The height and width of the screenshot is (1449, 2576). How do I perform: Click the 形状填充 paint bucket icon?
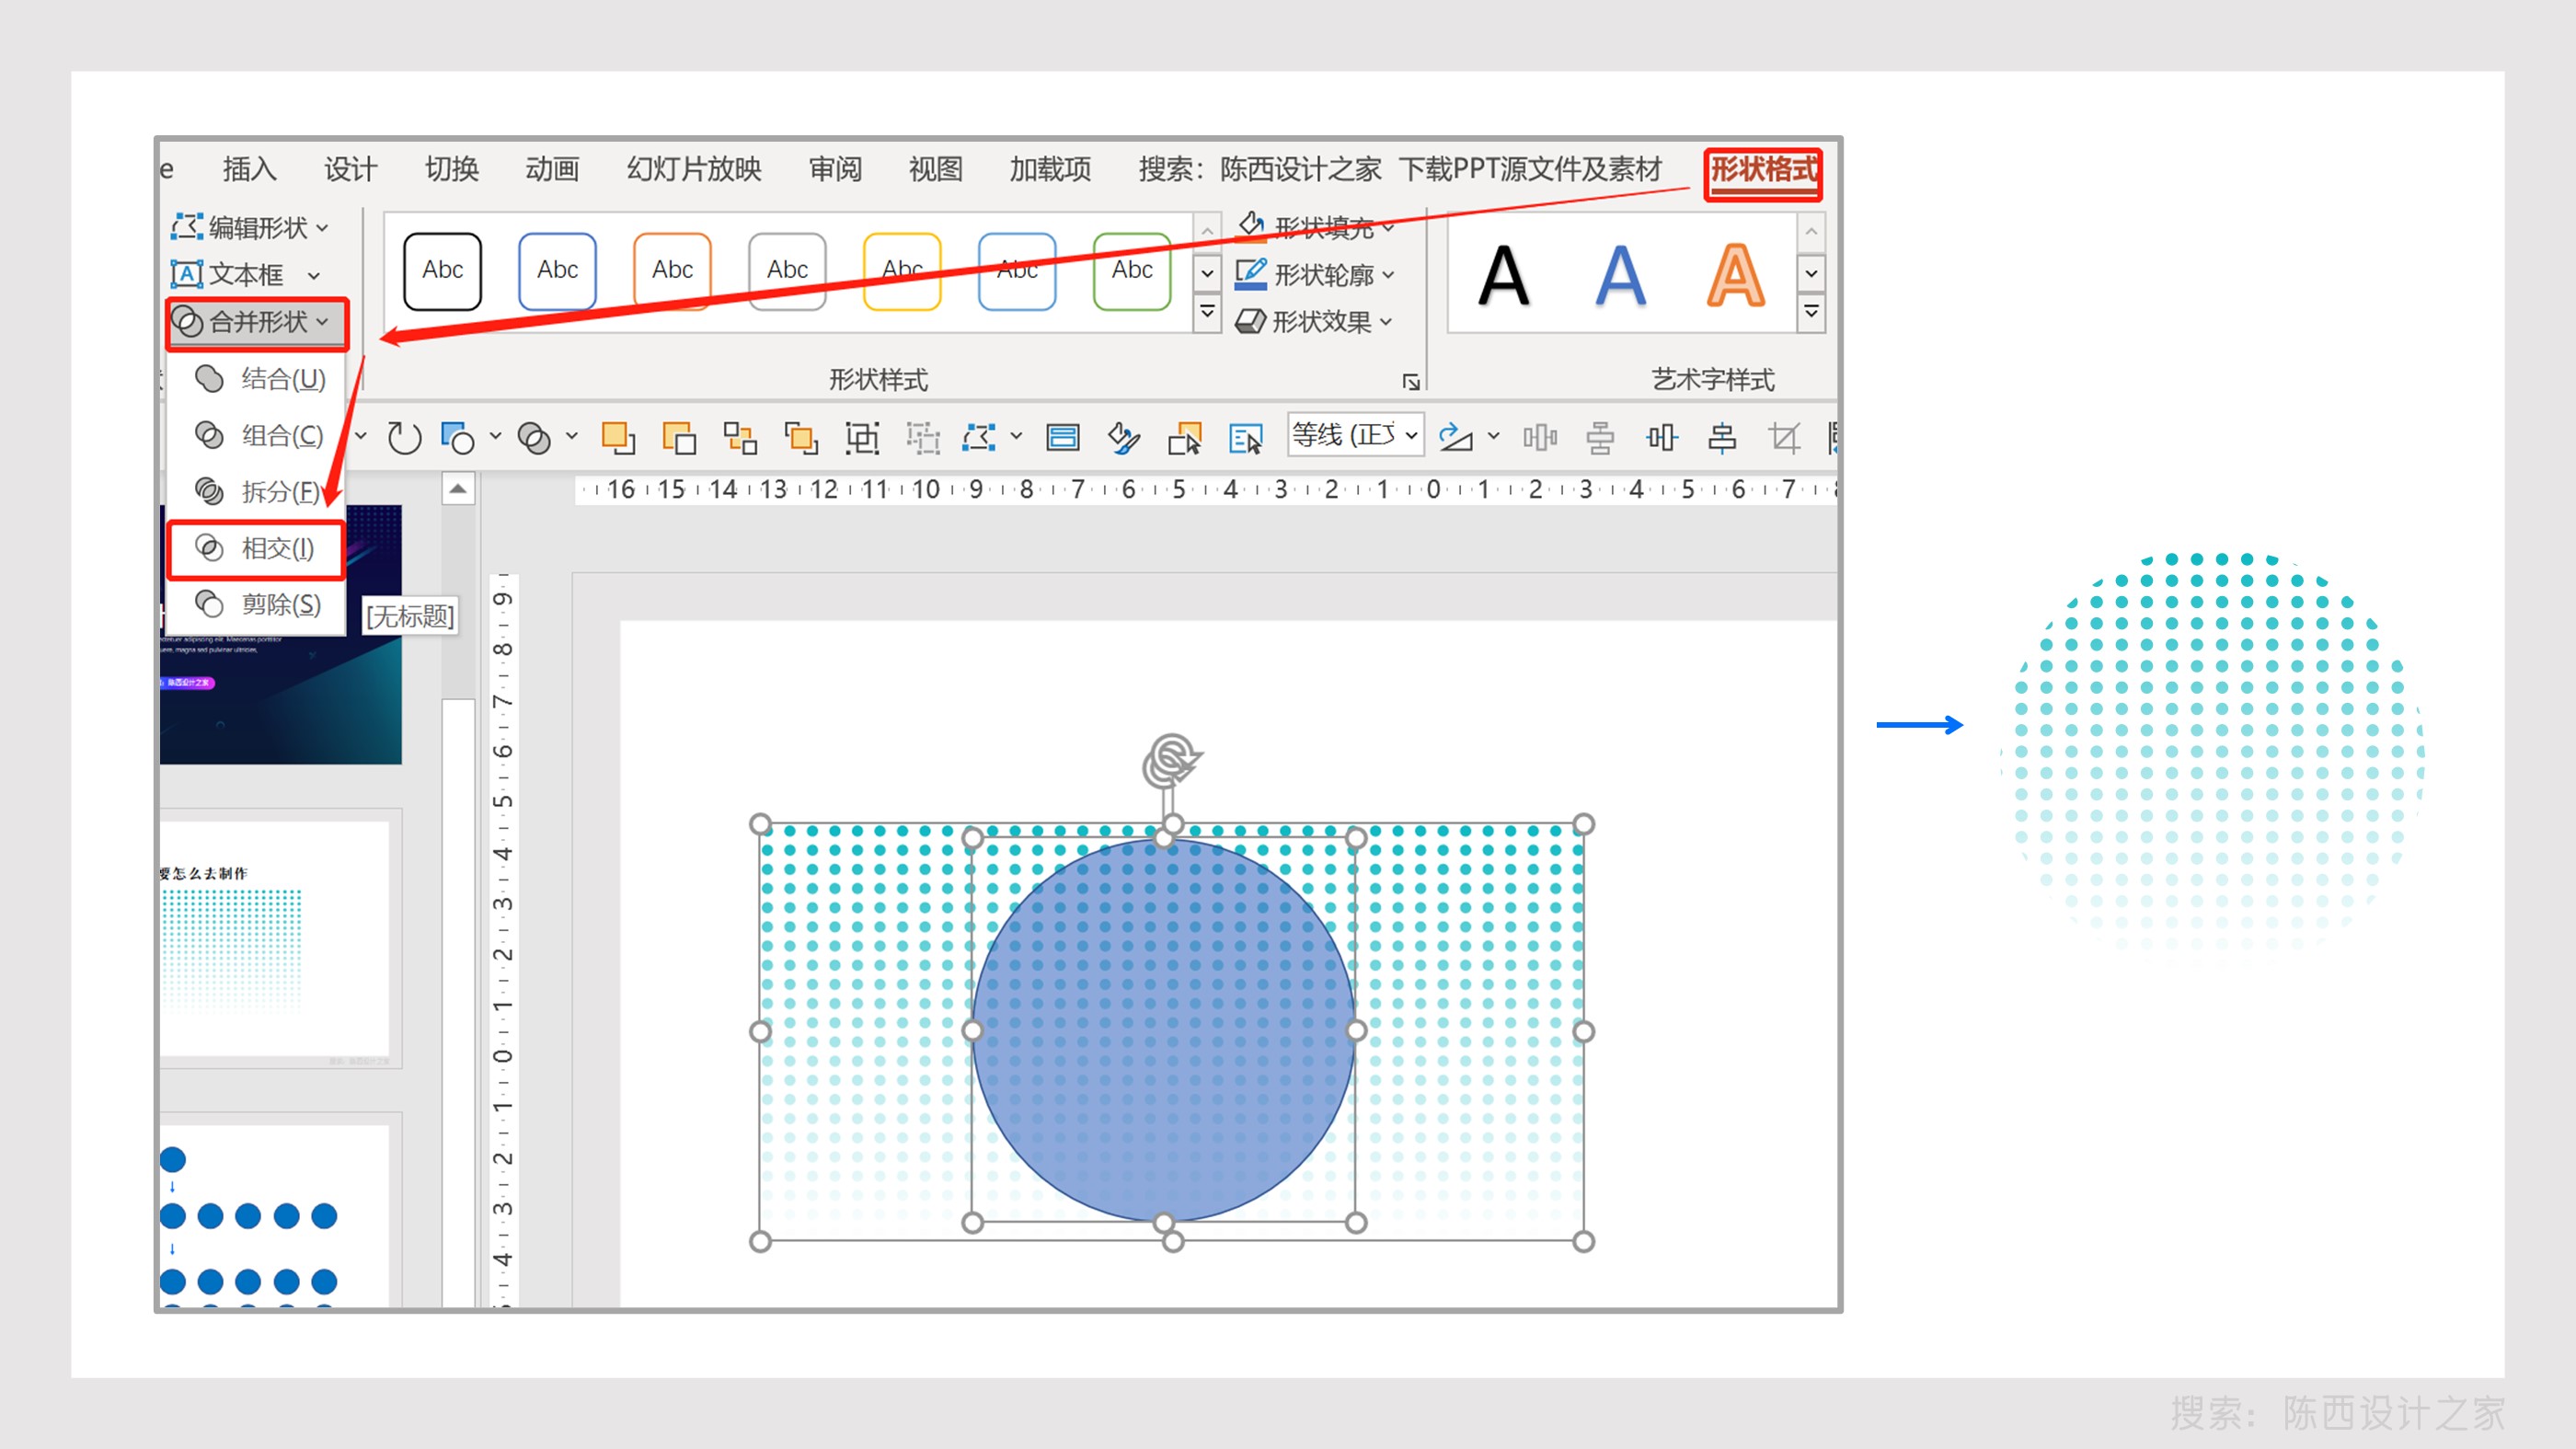pos(1251,227)
